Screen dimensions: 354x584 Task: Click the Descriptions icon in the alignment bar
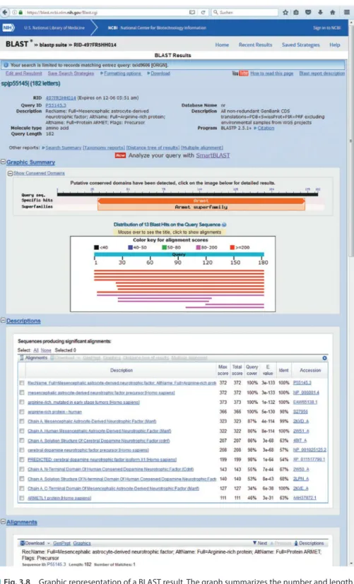296,543
